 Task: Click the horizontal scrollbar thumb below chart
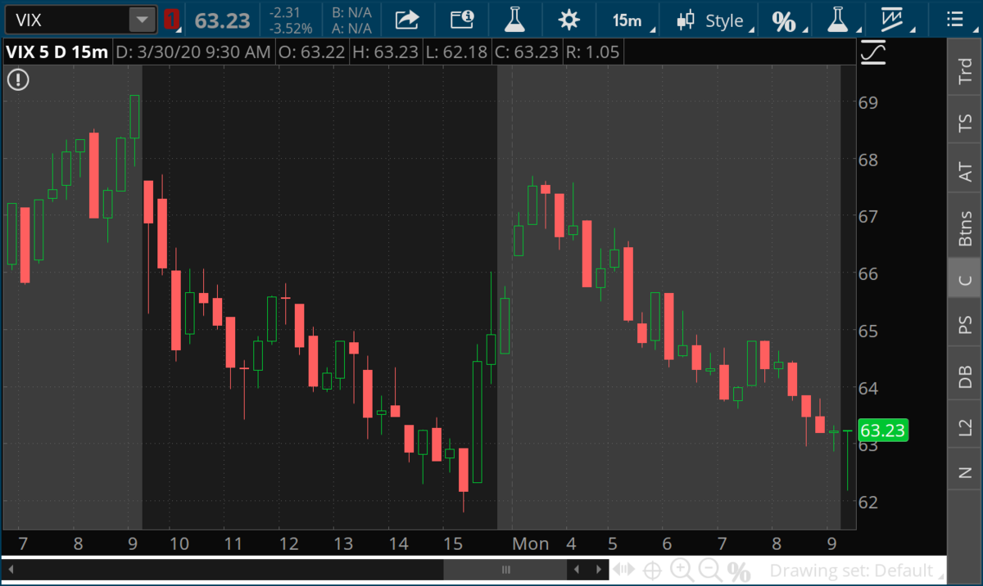pos(505,570)
